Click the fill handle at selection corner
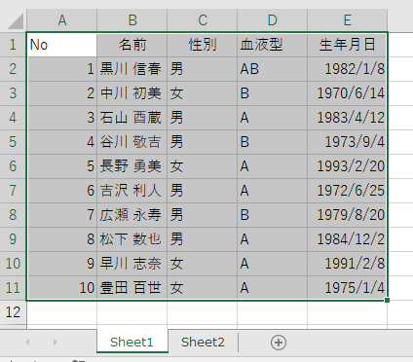This screenshot has width=413, height=362. pyautogui.click(x=387, y=301)
